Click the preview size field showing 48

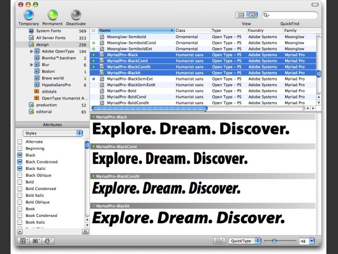pos(304,241)
